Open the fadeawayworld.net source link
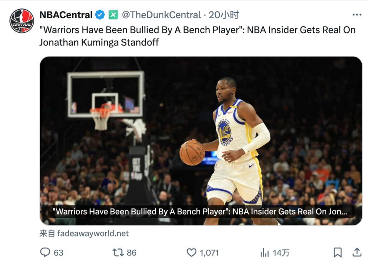Screen dimensions: 369x260 point(93,233)
